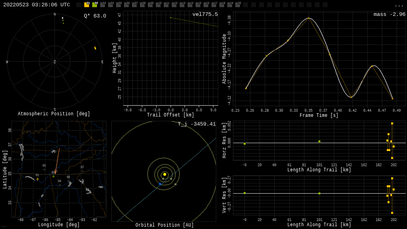The image size is (407, 229).
Task: Toggle station 02 green square in top bar
Action: [x=95, y=5]
